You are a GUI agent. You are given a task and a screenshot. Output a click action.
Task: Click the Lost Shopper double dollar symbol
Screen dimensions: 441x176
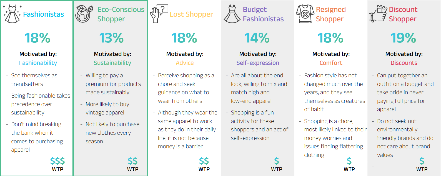(204, 161)
